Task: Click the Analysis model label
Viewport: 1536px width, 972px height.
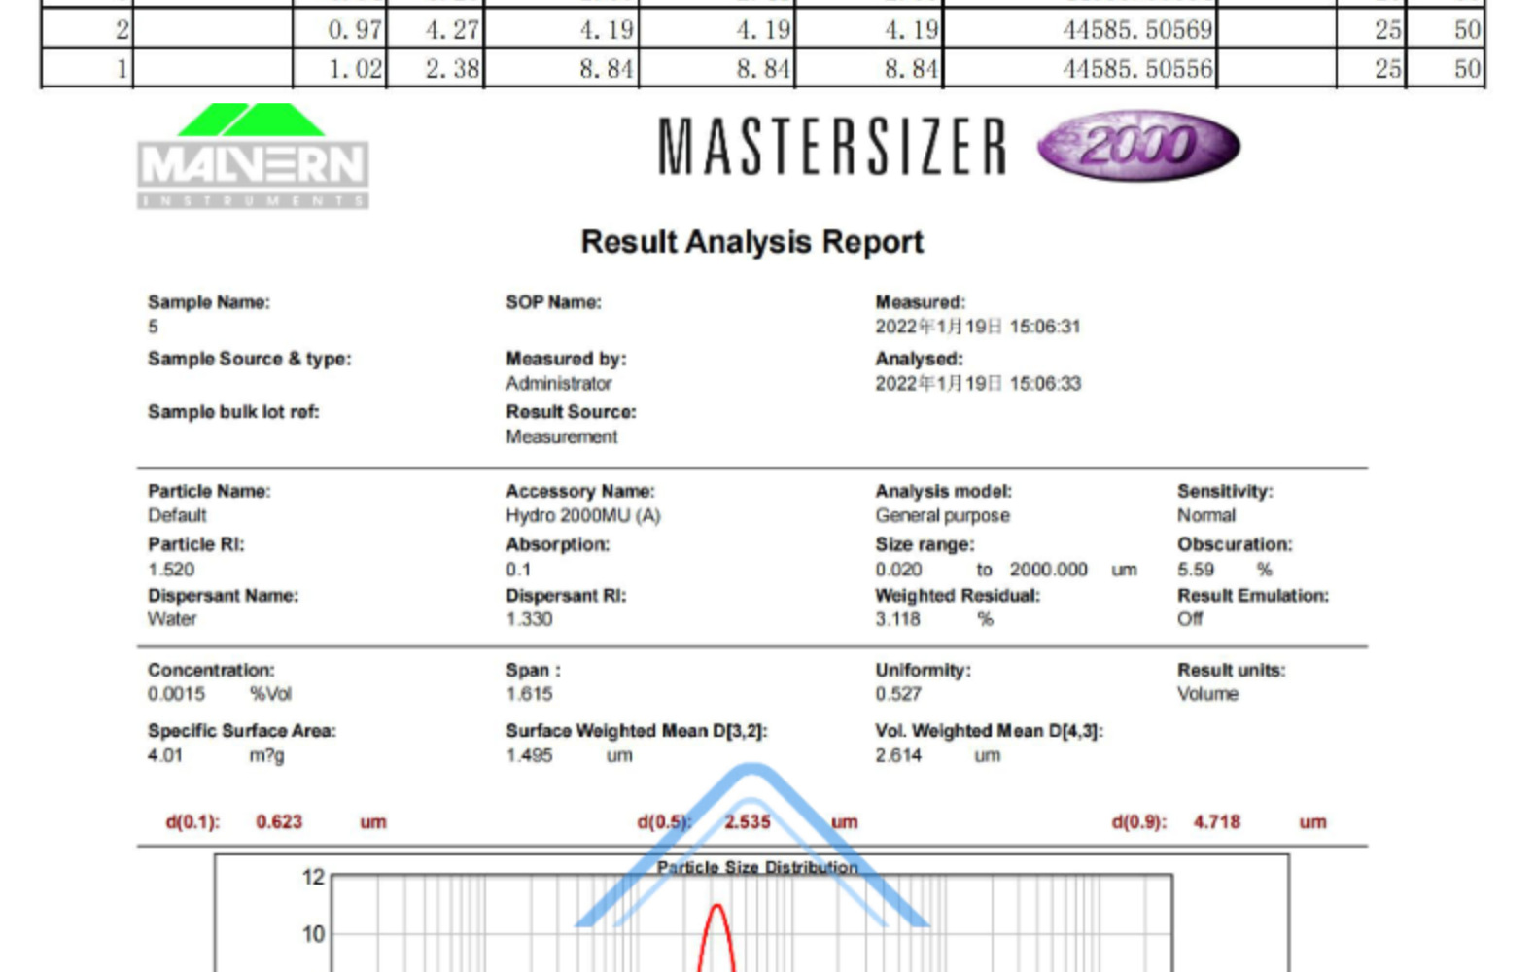Action: point(943,491)
